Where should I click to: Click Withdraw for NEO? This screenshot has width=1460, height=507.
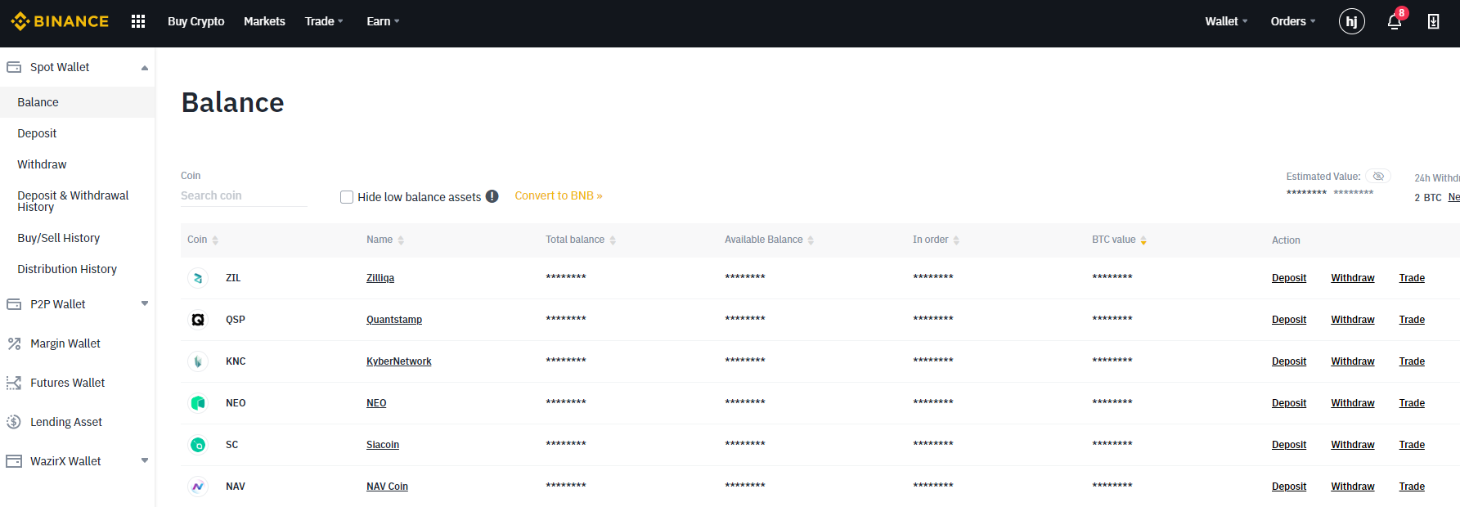point(1353,403)
